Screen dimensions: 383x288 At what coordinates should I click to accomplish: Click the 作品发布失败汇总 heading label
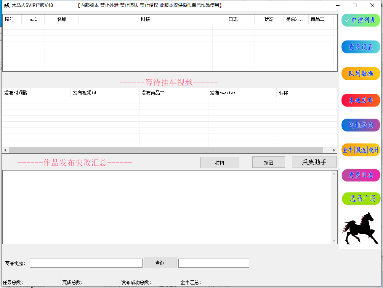pos(75,163)
